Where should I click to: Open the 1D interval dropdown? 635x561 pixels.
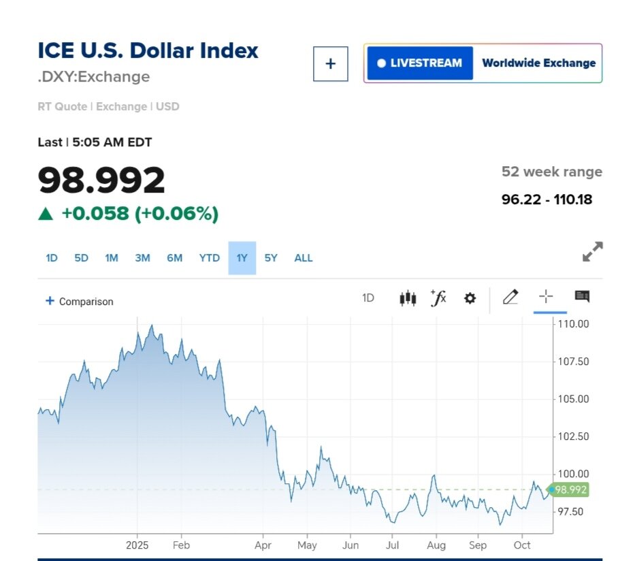[x=368, y=298]
